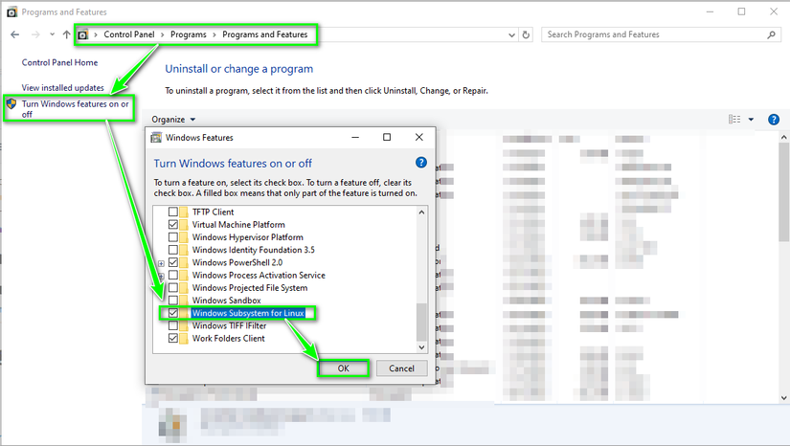Image resolution: width=790 pixels, height=446 pixels.
Task: Select Programs in the breadcrumb path
Action: 188,34
